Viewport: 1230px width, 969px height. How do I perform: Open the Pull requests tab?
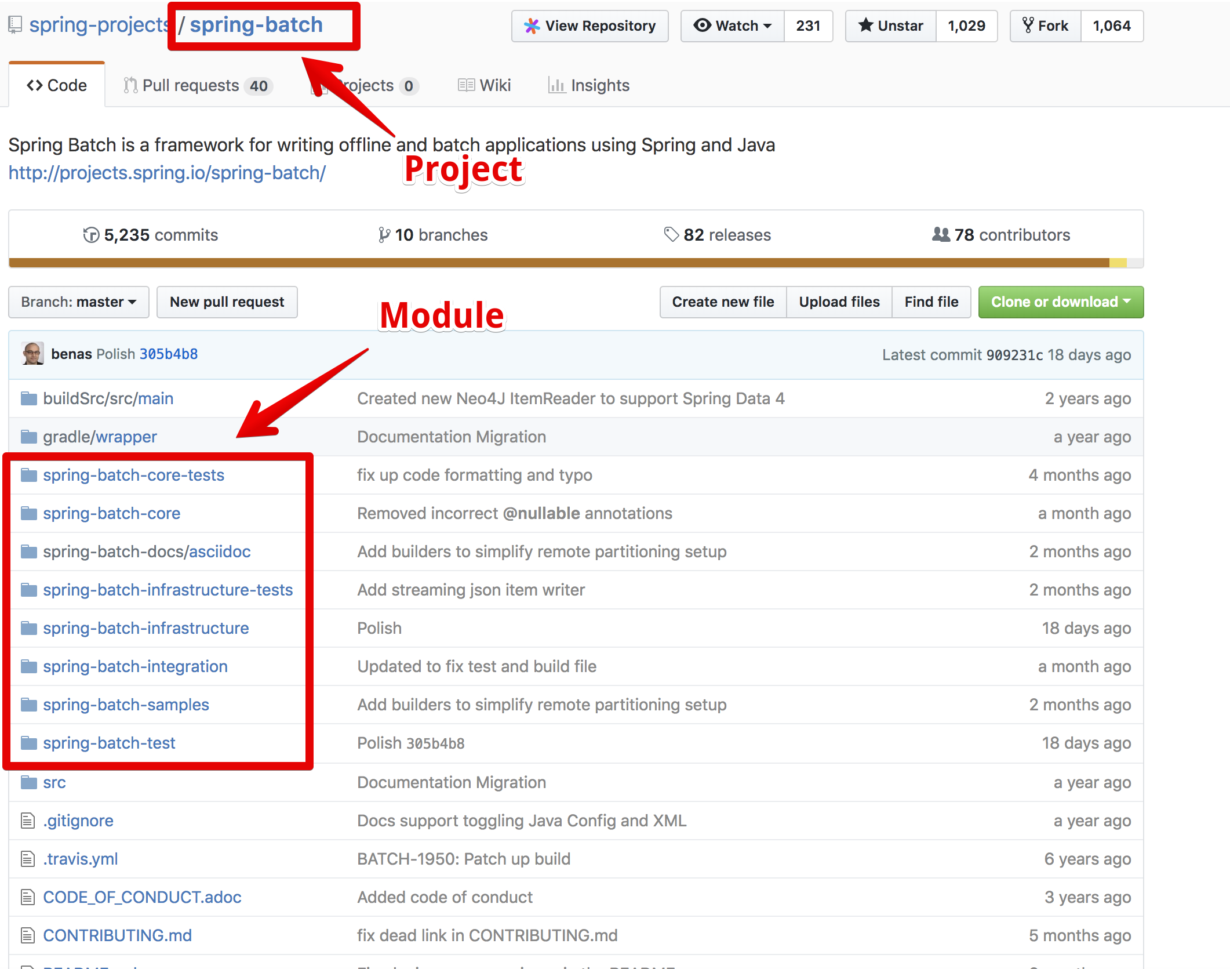click(x=198, y=85)
